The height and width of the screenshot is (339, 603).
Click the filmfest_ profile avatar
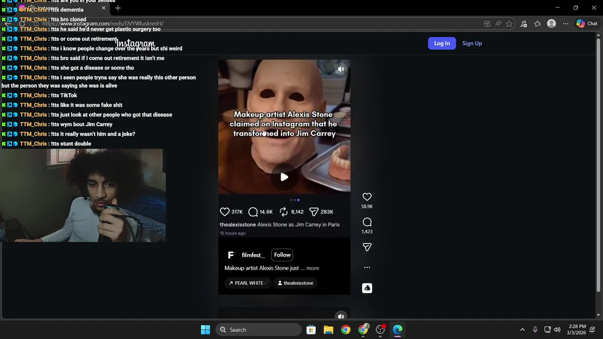click(x=230, y=255)
